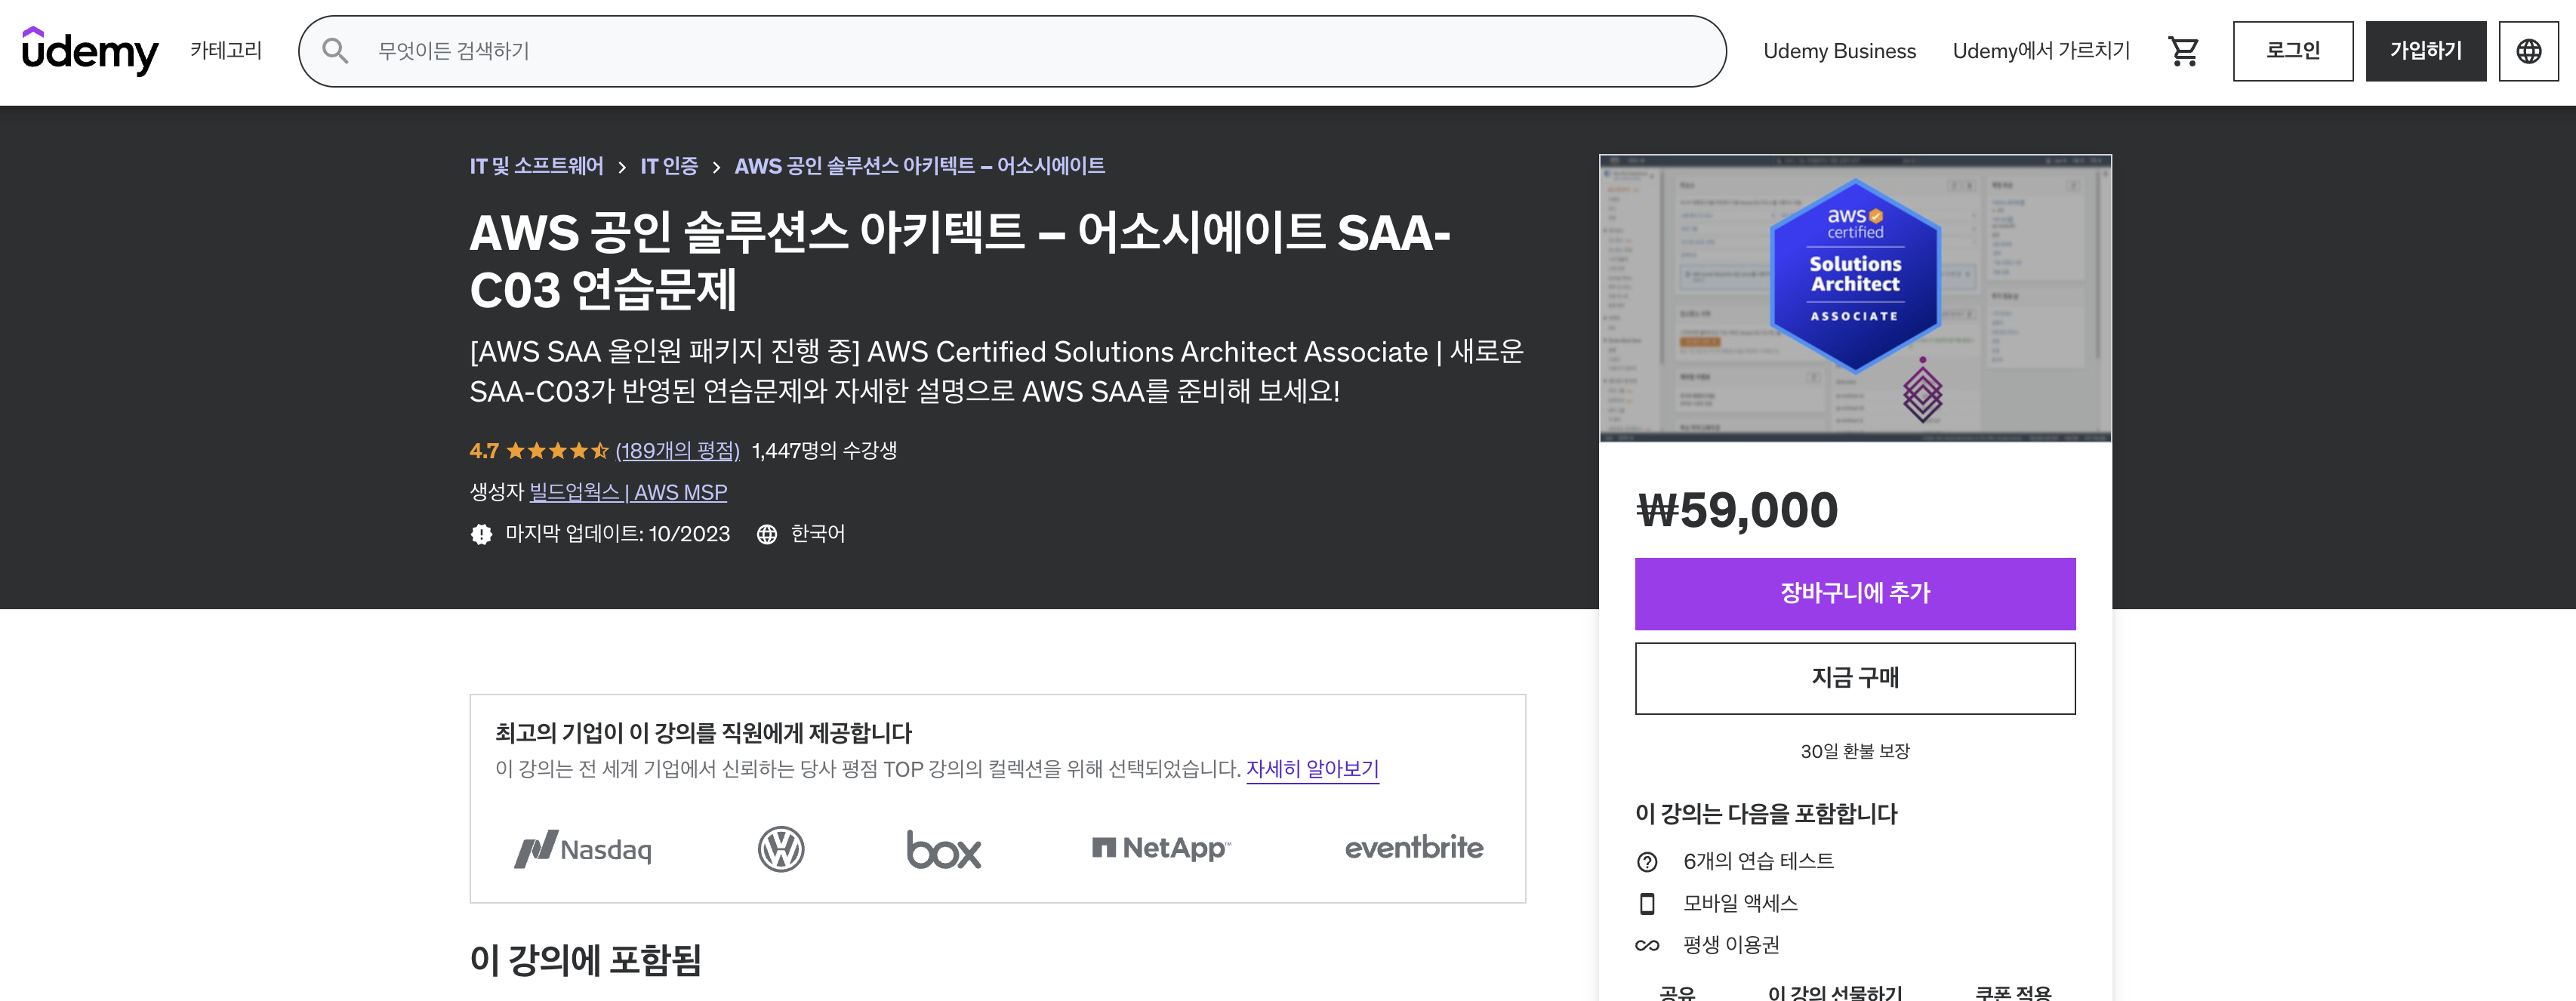Click the search magnifier icon
The image size is (2576, 1001).
click(x=335, y=51)
